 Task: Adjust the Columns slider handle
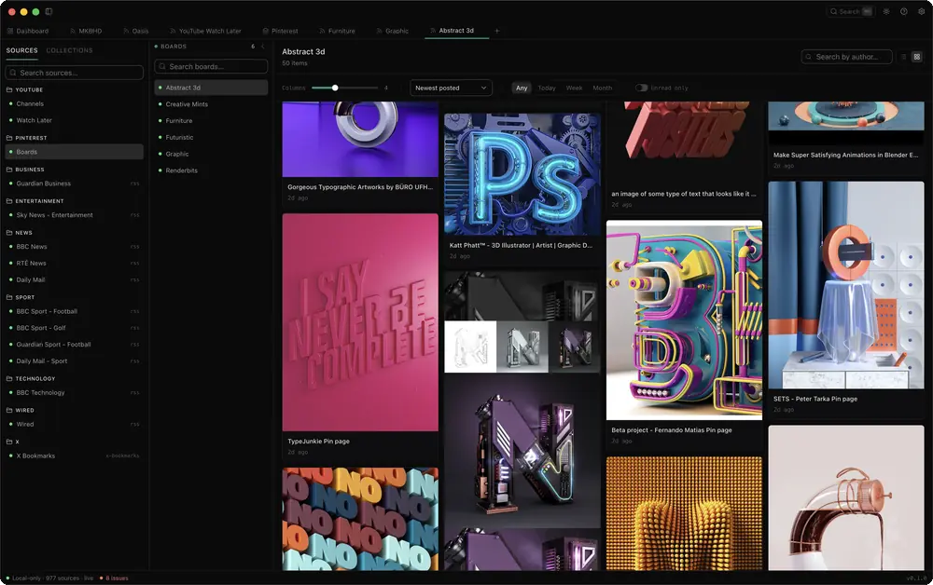coord(335,88)
